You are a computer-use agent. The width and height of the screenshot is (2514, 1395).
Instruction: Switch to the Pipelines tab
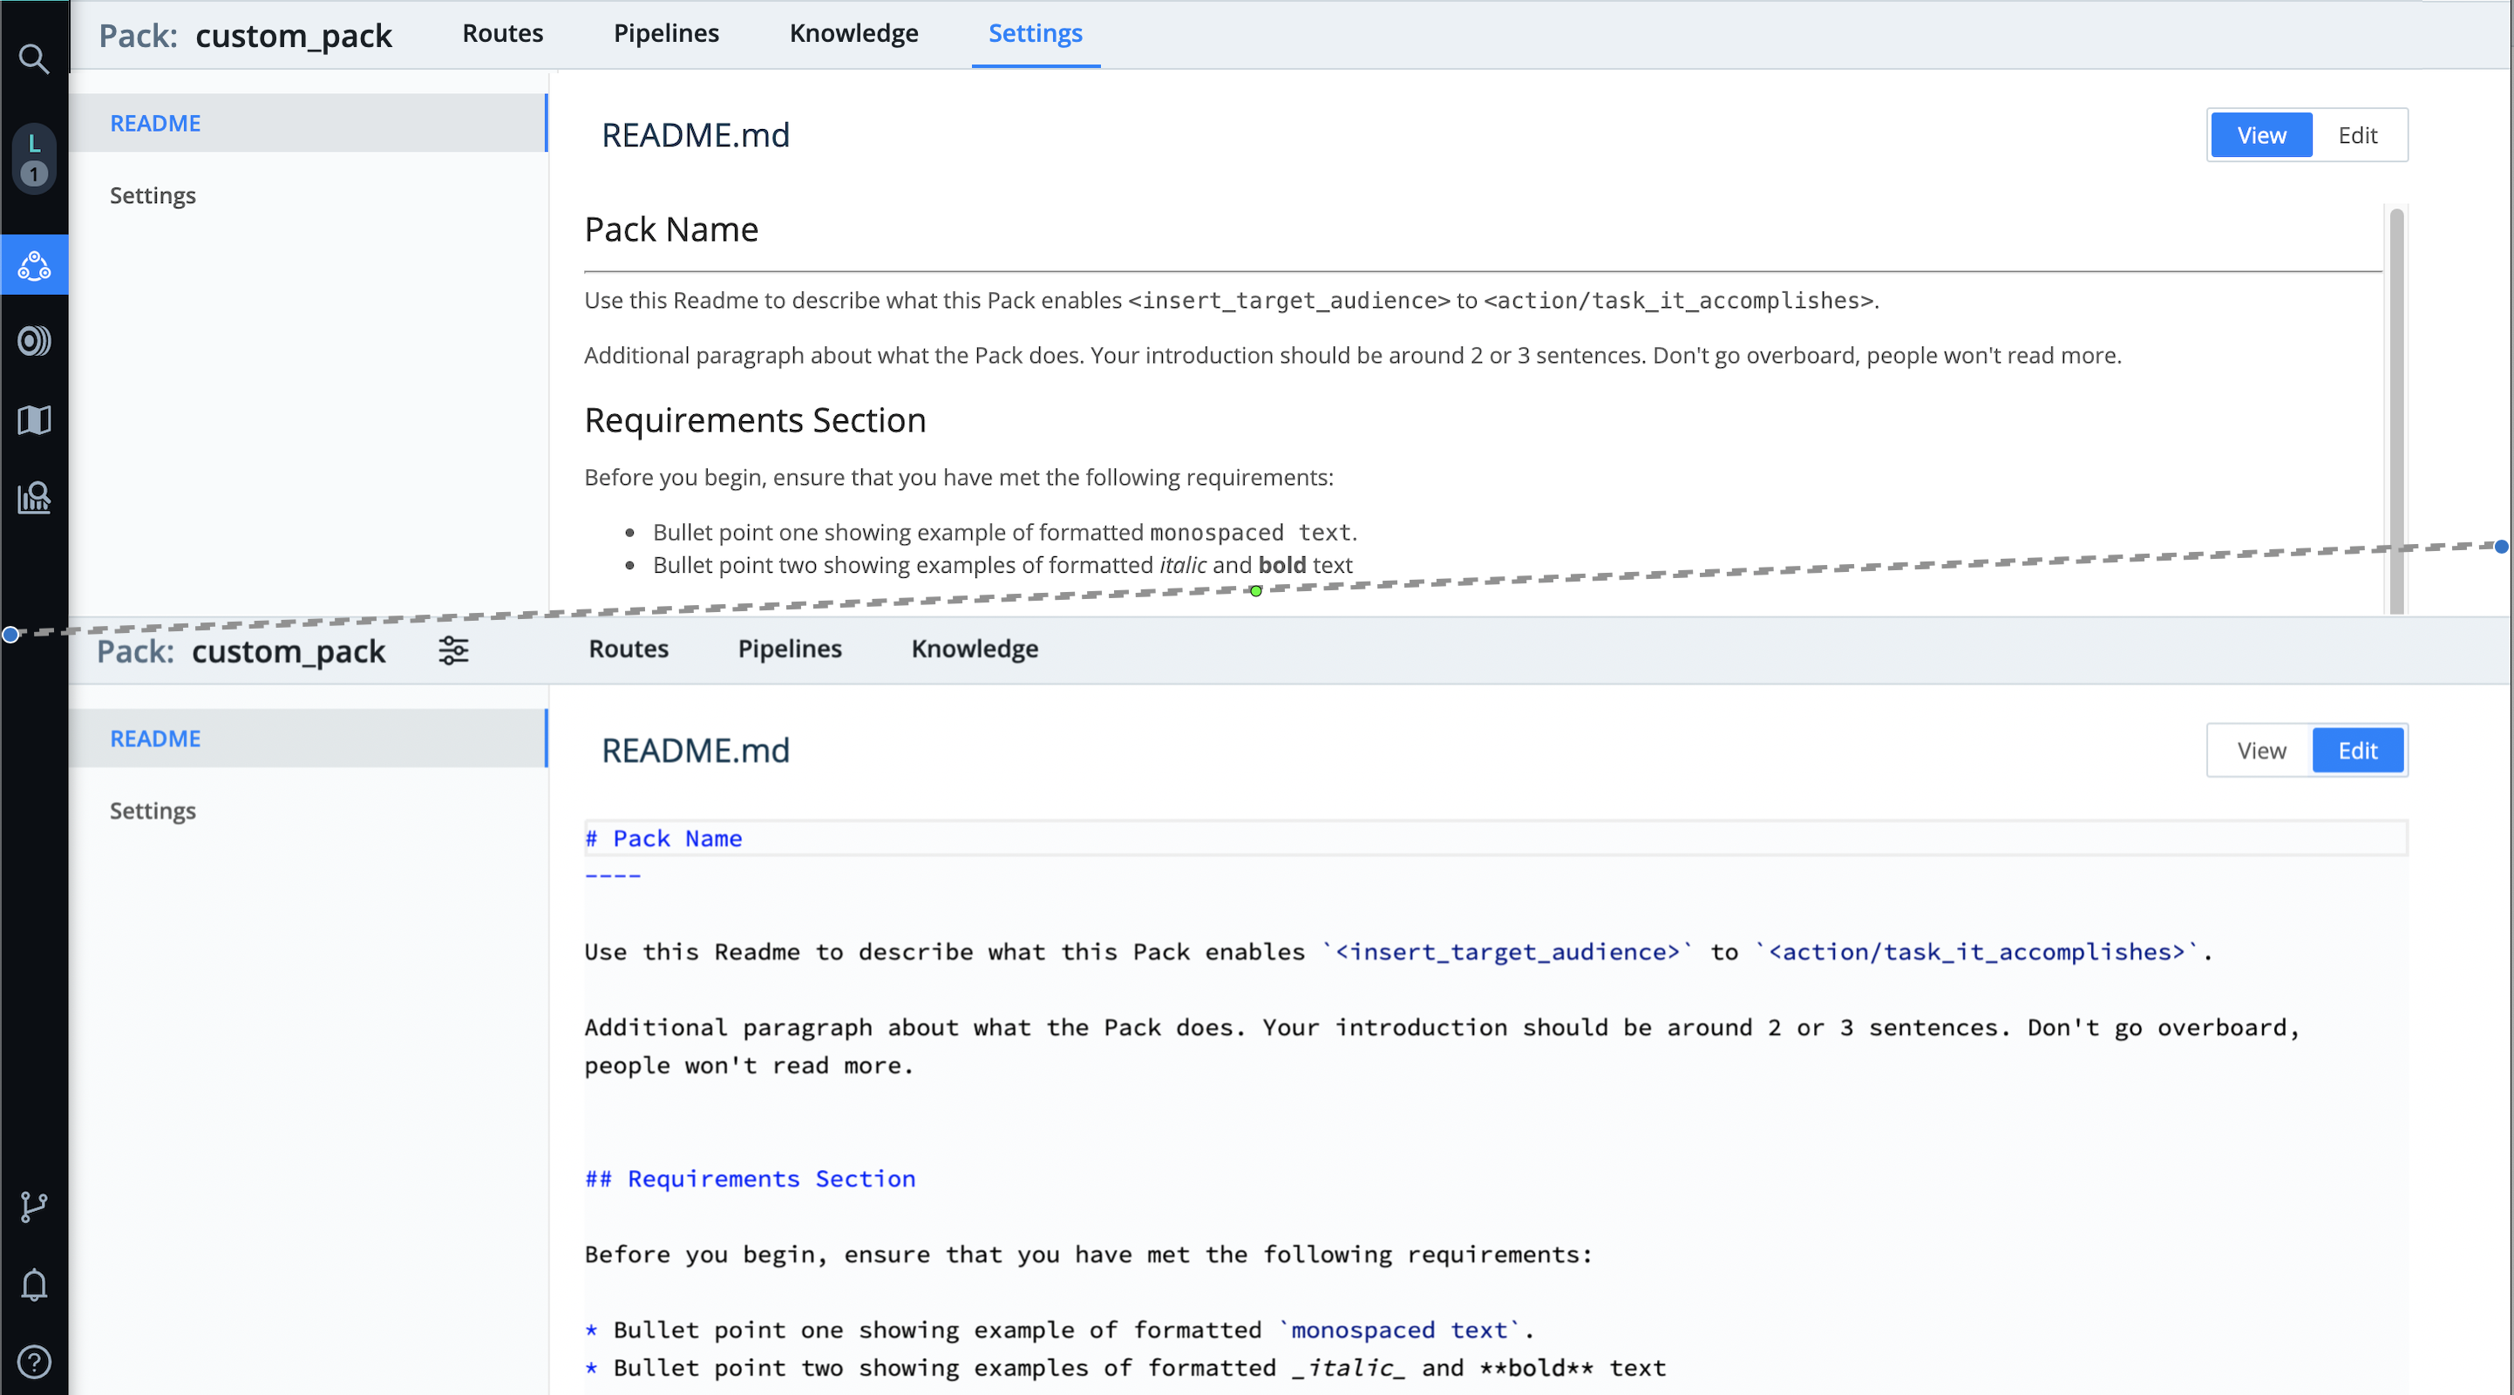(667, 32)
